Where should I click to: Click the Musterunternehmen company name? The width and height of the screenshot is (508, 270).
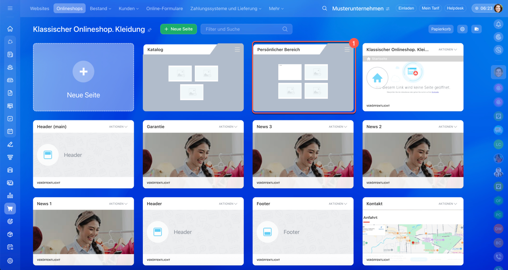click(x=358, y=8)
